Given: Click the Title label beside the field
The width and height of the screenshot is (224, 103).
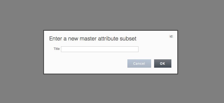Looking at the screenshot, I should point(57,49).
